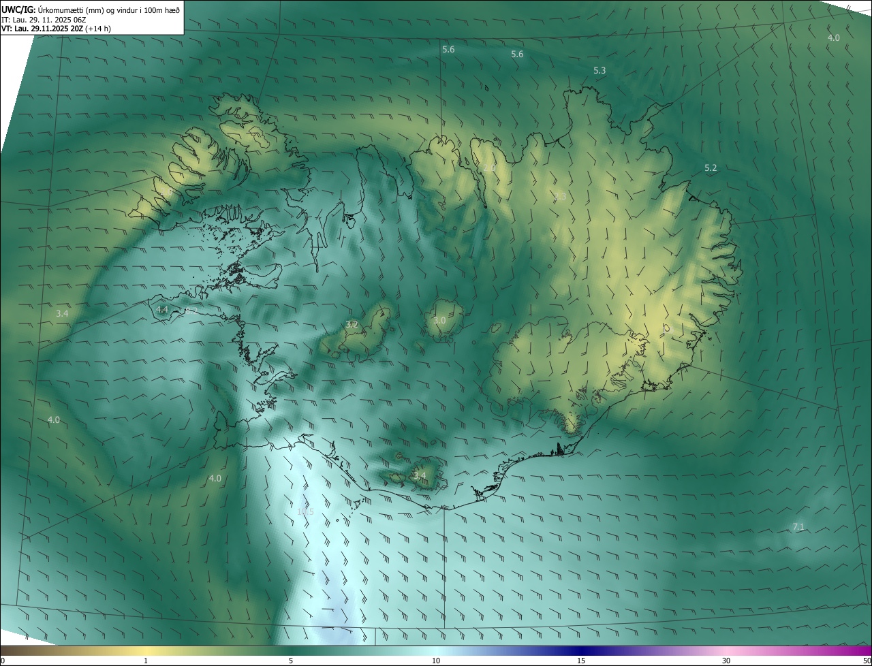
Task: Select the 3.0 label on the ice cap
Action: pyautogui.click(x=439, y=320)
